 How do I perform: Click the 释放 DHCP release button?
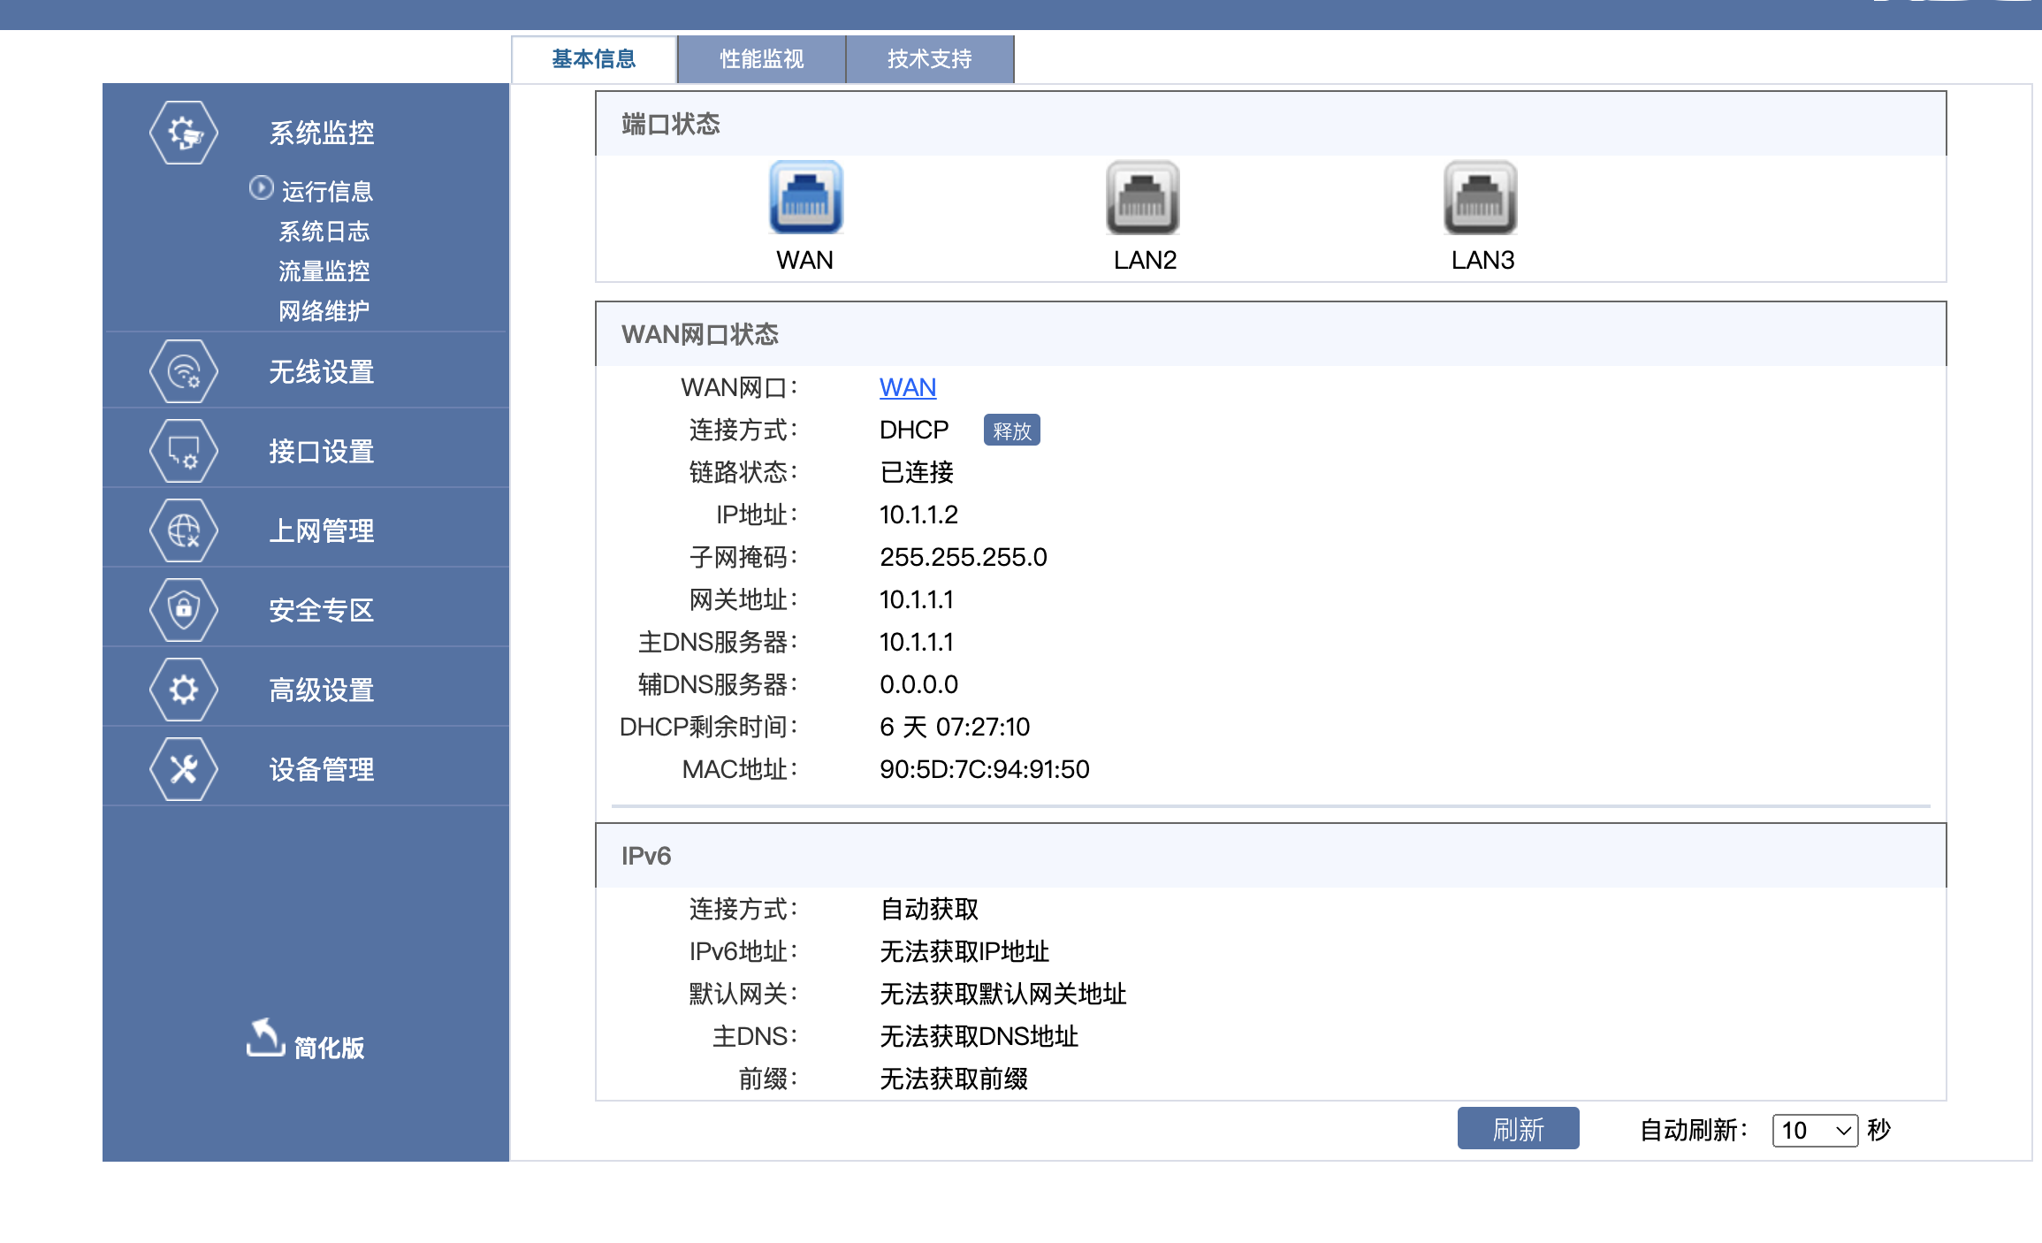click(1011, 431)
